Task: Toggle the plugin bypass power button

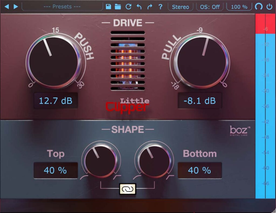Action: coord(269,7)
